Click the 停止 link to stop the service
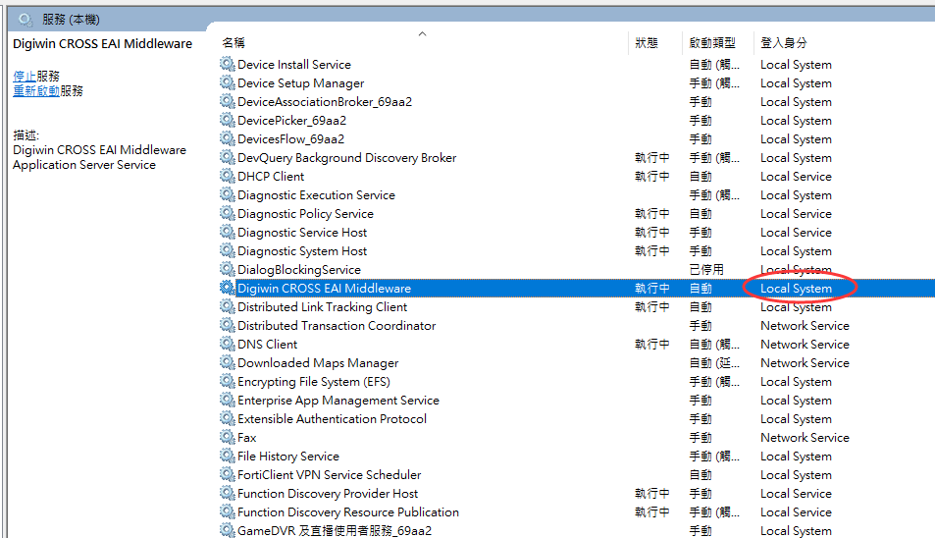The image size is (935, 538). pos(25,76)
